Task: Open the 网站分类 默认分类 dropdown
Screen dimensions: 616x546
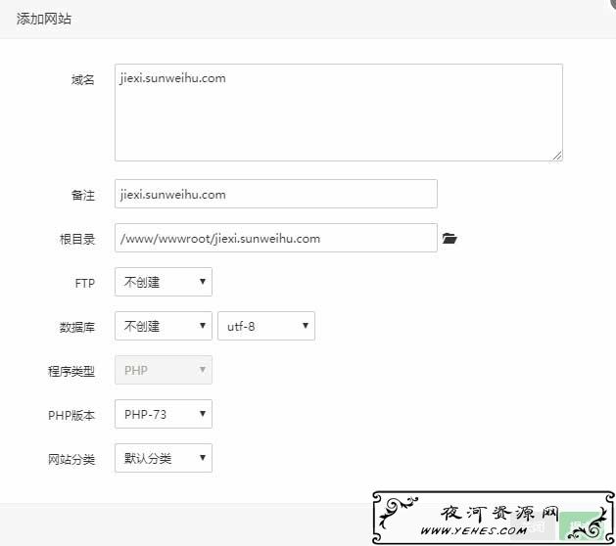Action: [164, 458]
